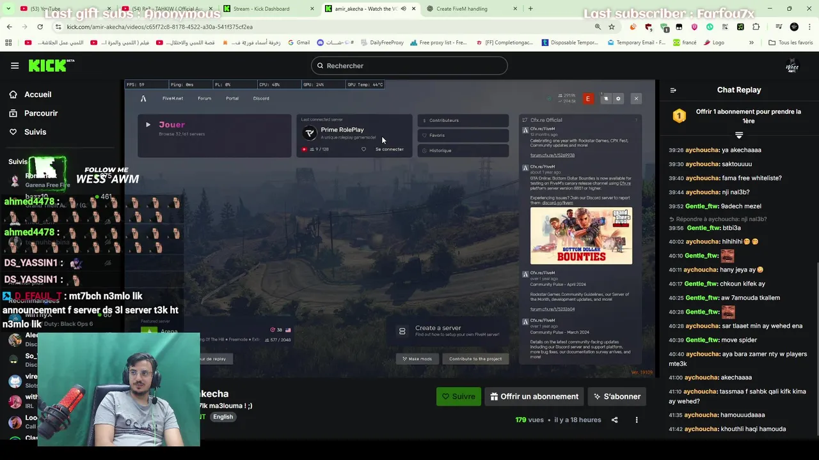The height and width of the screenshot is (460, 819).
Task: Open a new browser tab
Action: click(x=530, y=8)
